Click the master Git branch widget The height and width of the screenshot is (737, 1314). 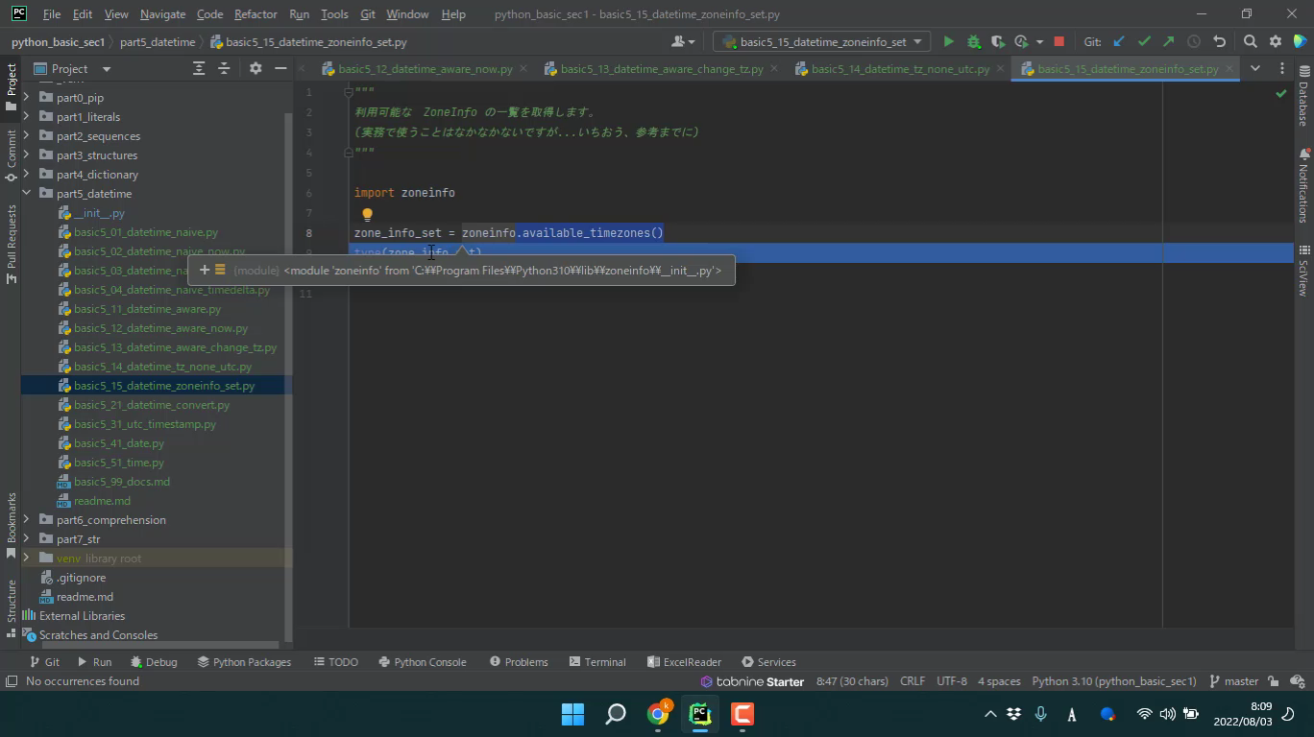[x=1233, y=681]
